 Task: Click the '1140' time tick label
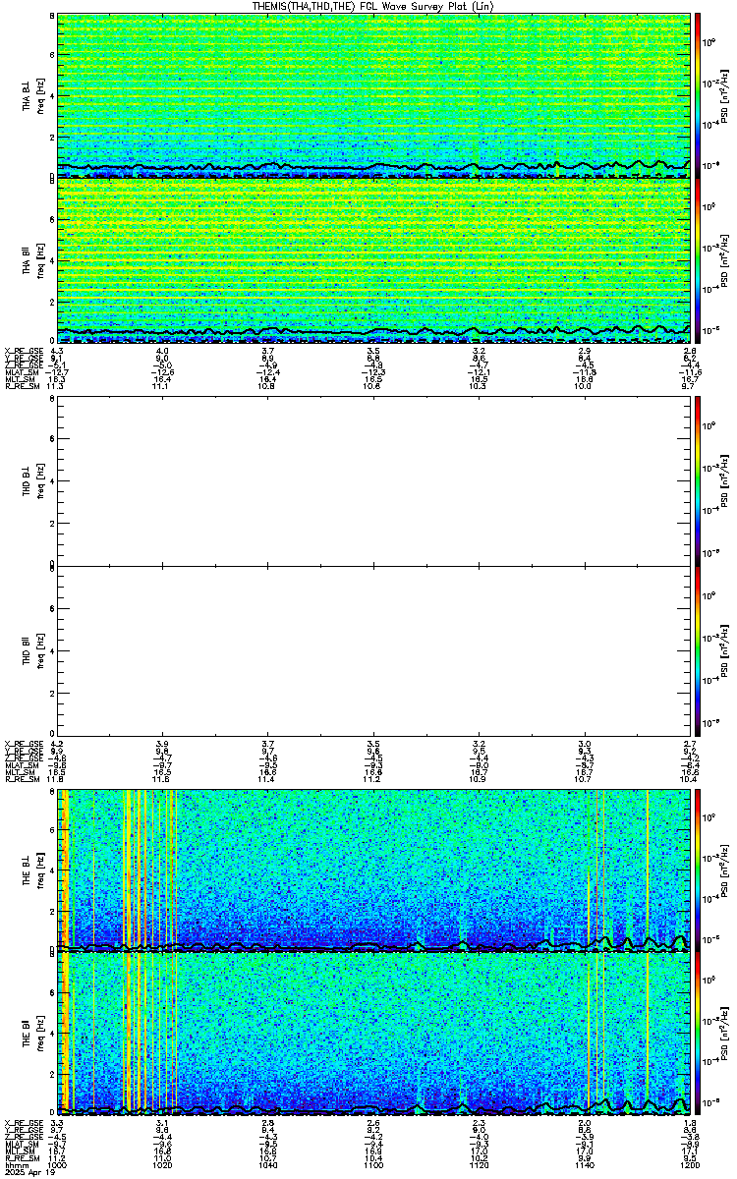tap(586, 1165)
